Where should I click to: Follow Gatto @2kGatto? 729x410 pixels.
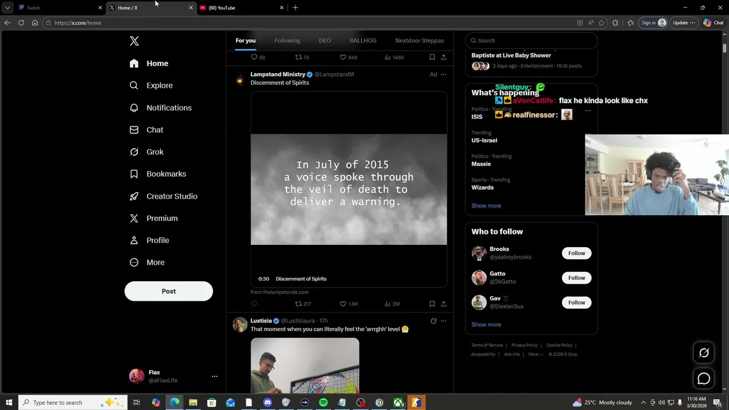point(576,278)
